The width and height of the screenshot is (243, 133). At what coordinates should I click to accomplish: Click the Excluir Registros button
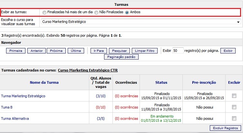tap(225, 128)
